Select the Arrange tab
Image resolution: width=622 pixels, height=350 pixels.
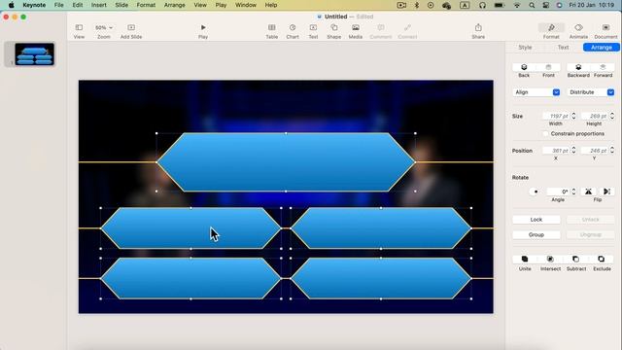pyautogui.click(x=602, y=48)
